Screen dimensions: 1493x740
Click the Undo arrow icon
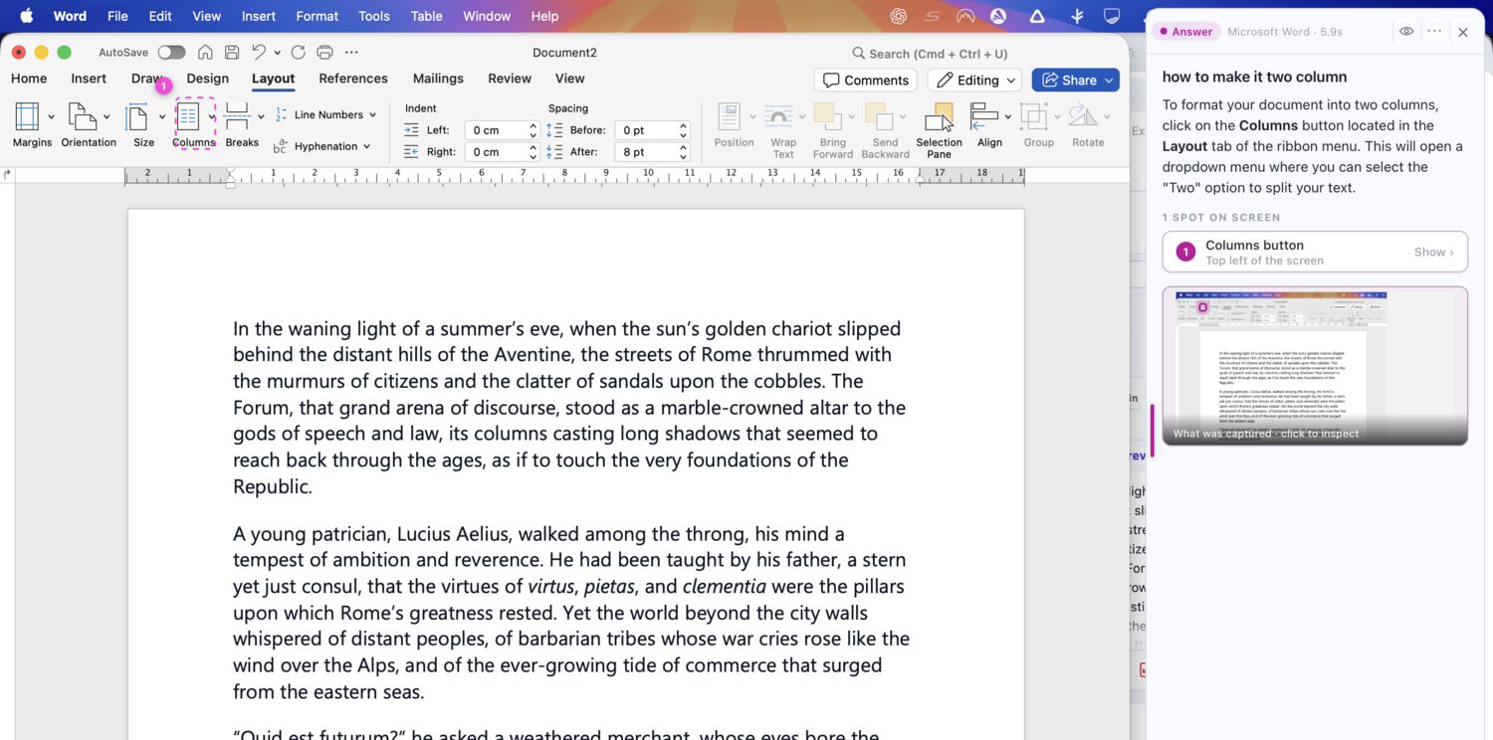[x=259, y=53]
